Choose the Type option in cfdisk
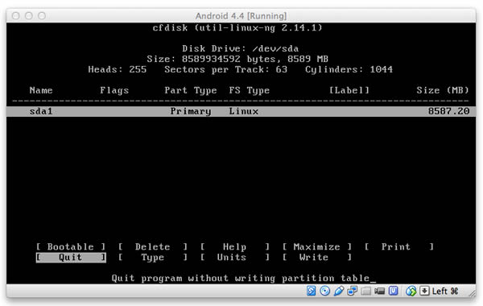Viewport: 483px width, 306px height. point(153,258)
